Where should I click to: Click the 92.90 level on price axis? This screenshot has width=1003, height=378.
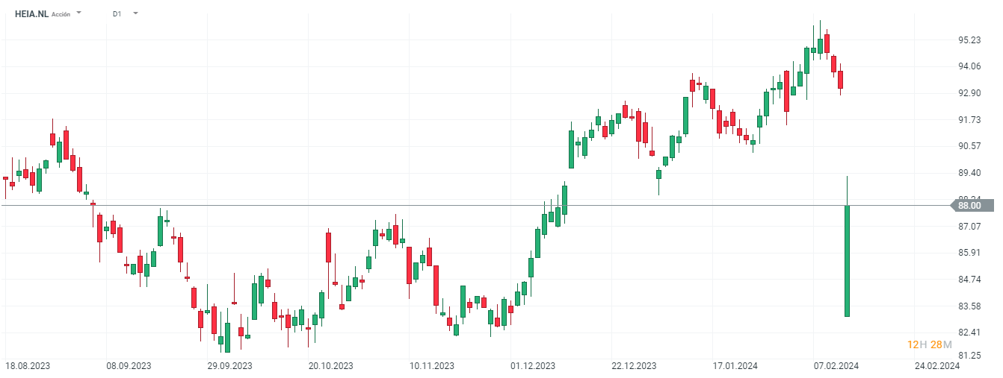969,93
